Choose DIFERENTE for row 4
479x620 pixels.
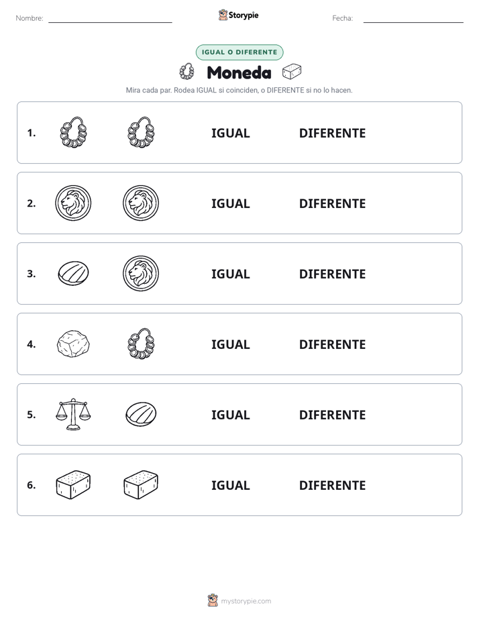pos(332,344)
